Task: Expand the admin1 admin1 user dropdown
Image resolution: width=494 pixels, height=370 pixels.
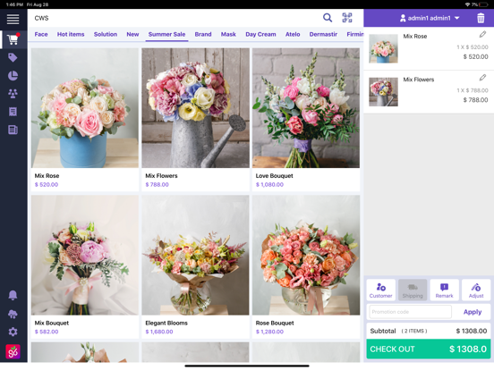Action: click(x=430, y=18)
